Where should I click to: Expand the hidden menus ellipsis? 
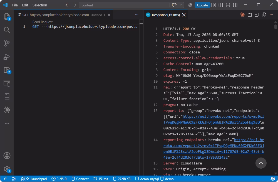point(54,5)
